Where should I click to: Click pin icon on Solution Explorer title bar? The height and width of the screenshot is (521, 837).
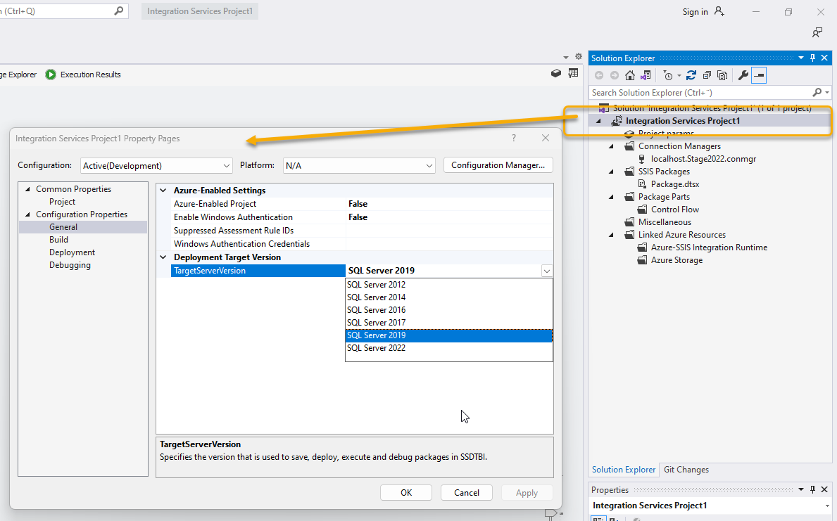(813, 58)
